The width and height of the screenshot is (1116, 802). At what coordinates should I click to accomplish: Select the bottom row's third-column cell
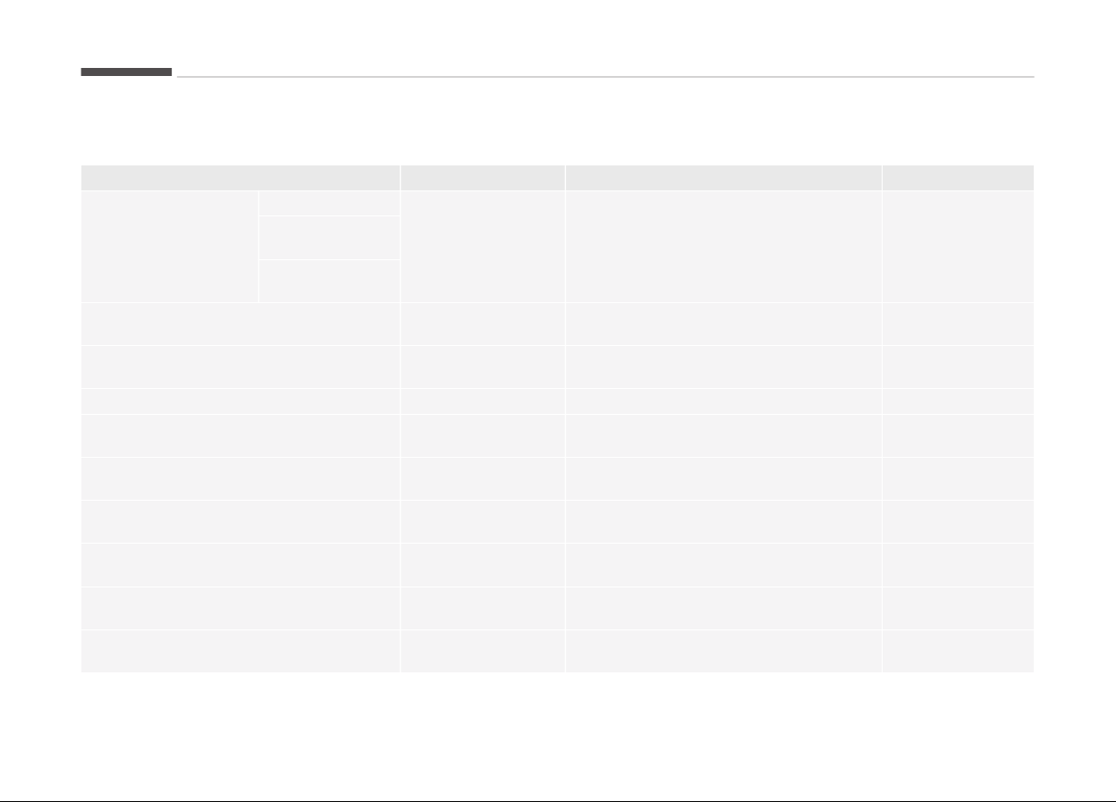click(723, 651)
